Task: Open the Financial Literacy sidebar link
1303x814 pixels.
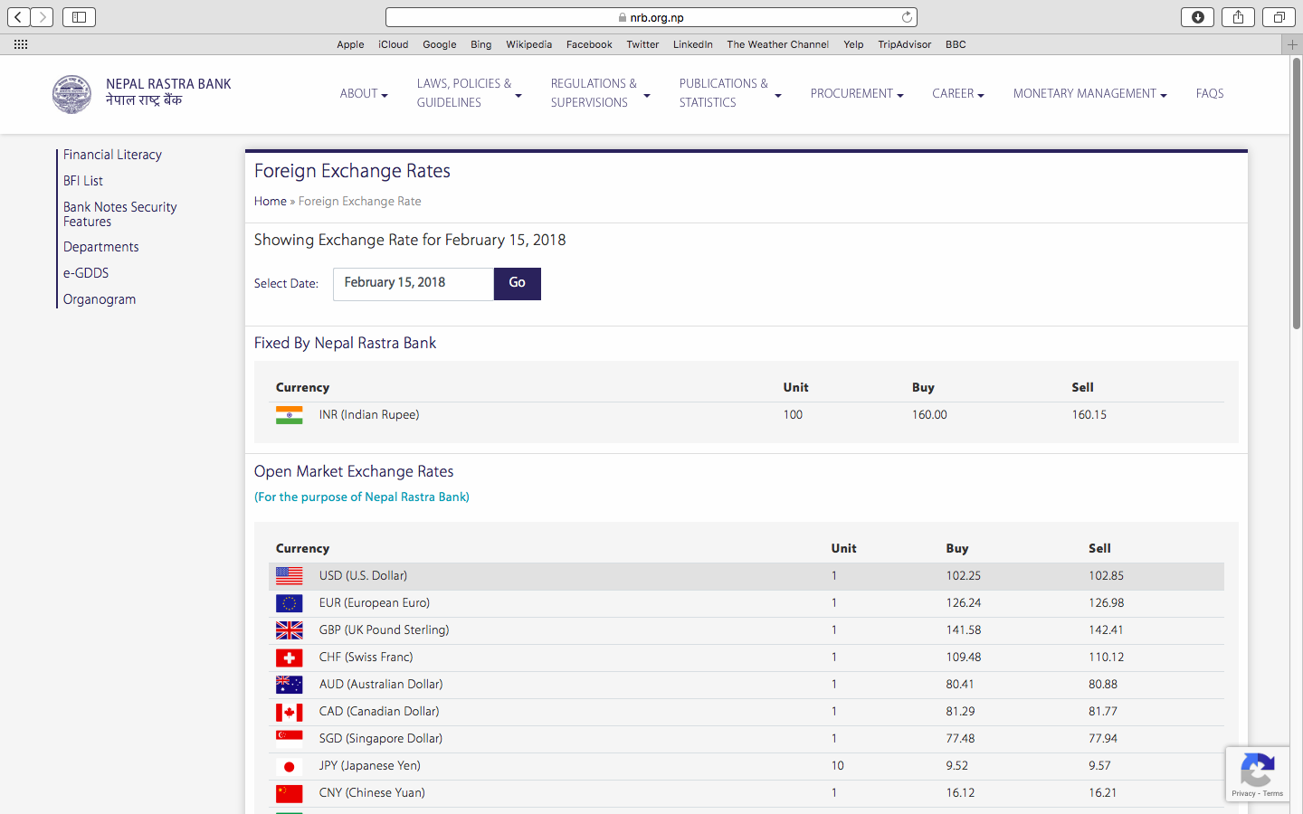Action: tap(112, 155)
